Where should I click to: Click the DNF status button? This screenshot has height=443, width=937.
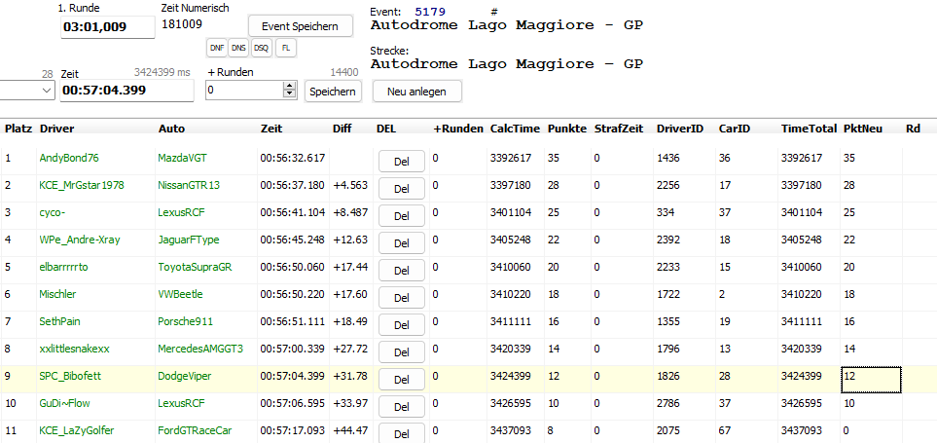[x=217, y=47]
